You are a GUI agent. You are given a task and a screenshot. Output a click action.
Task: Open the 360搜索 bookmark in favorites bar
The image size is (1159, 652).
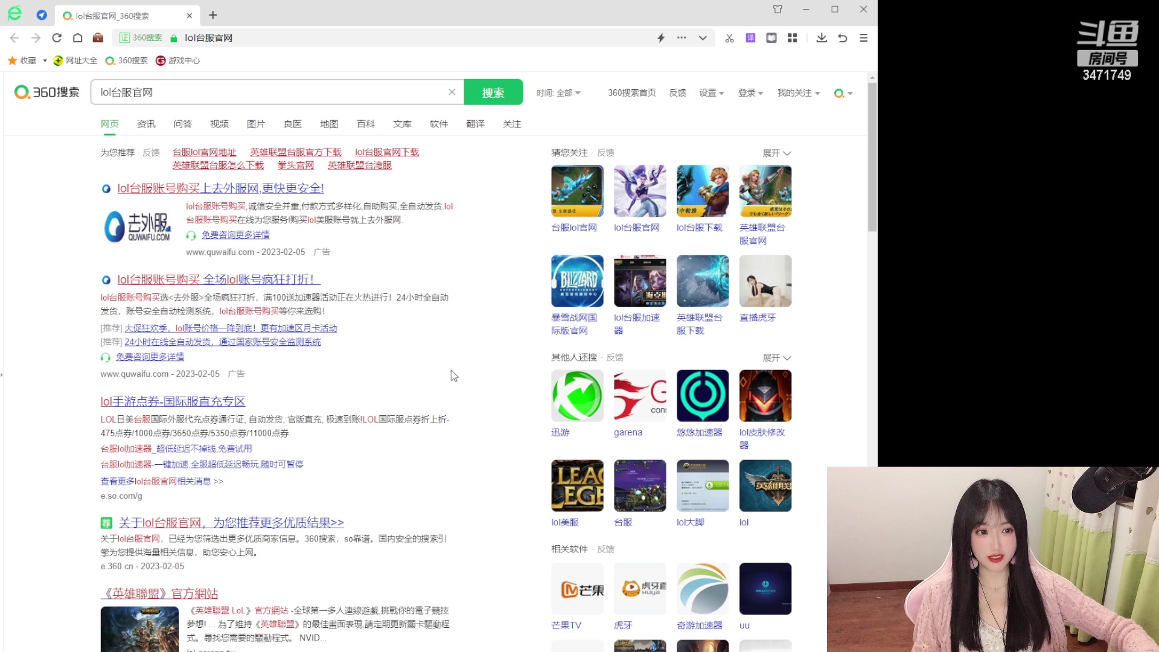126,60
